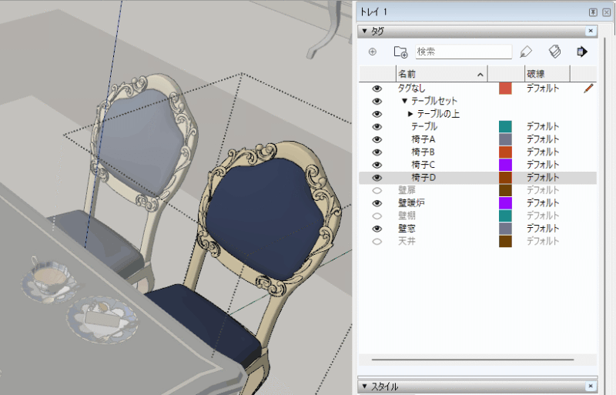Toggle visibility of テーブルの上 folder
Viewport: 616px width, 395px height.
pos(377,114)
